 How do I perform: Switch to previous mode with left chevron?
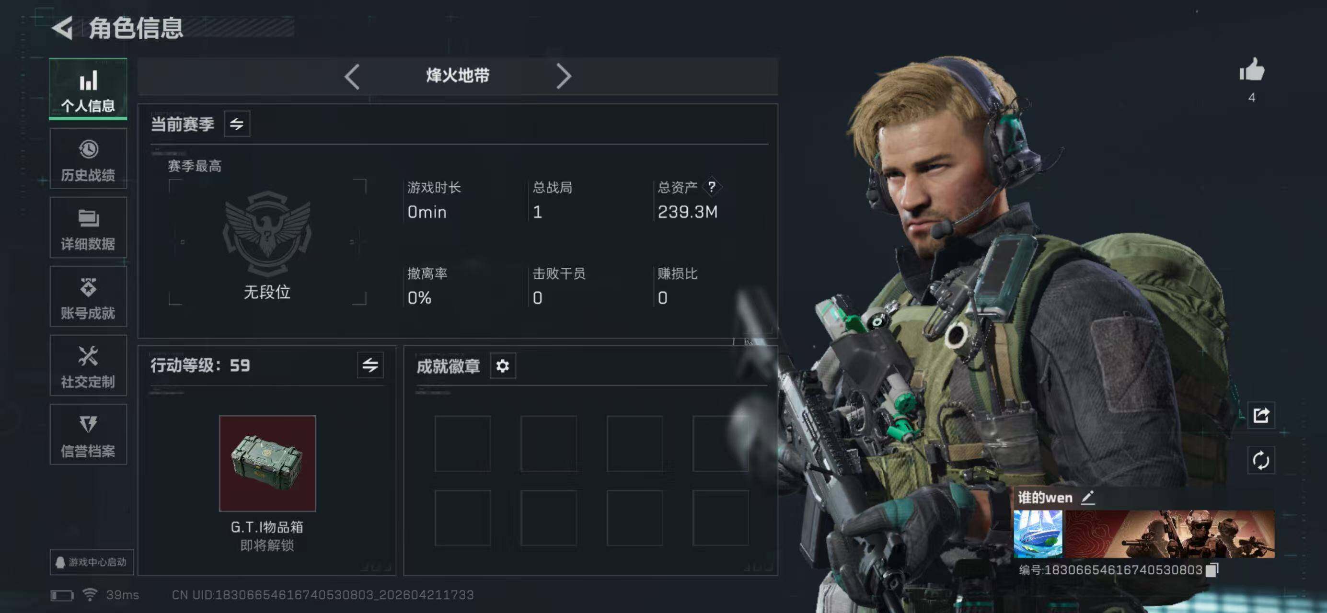click(x=352, y=77)
